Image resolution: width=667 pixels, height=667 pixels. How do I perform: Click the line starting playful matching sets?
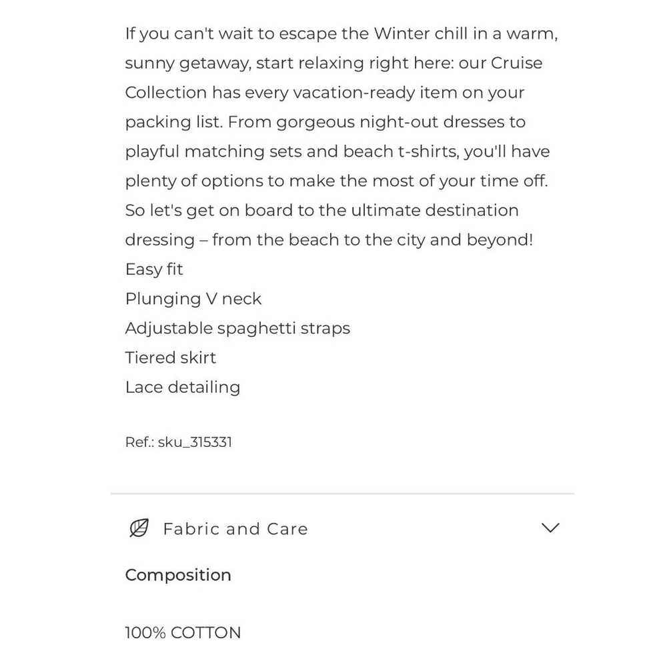(x=338, y=152)
